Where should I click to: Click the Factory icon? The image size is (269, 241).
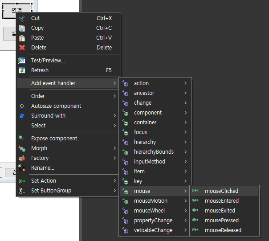point(22,158)
